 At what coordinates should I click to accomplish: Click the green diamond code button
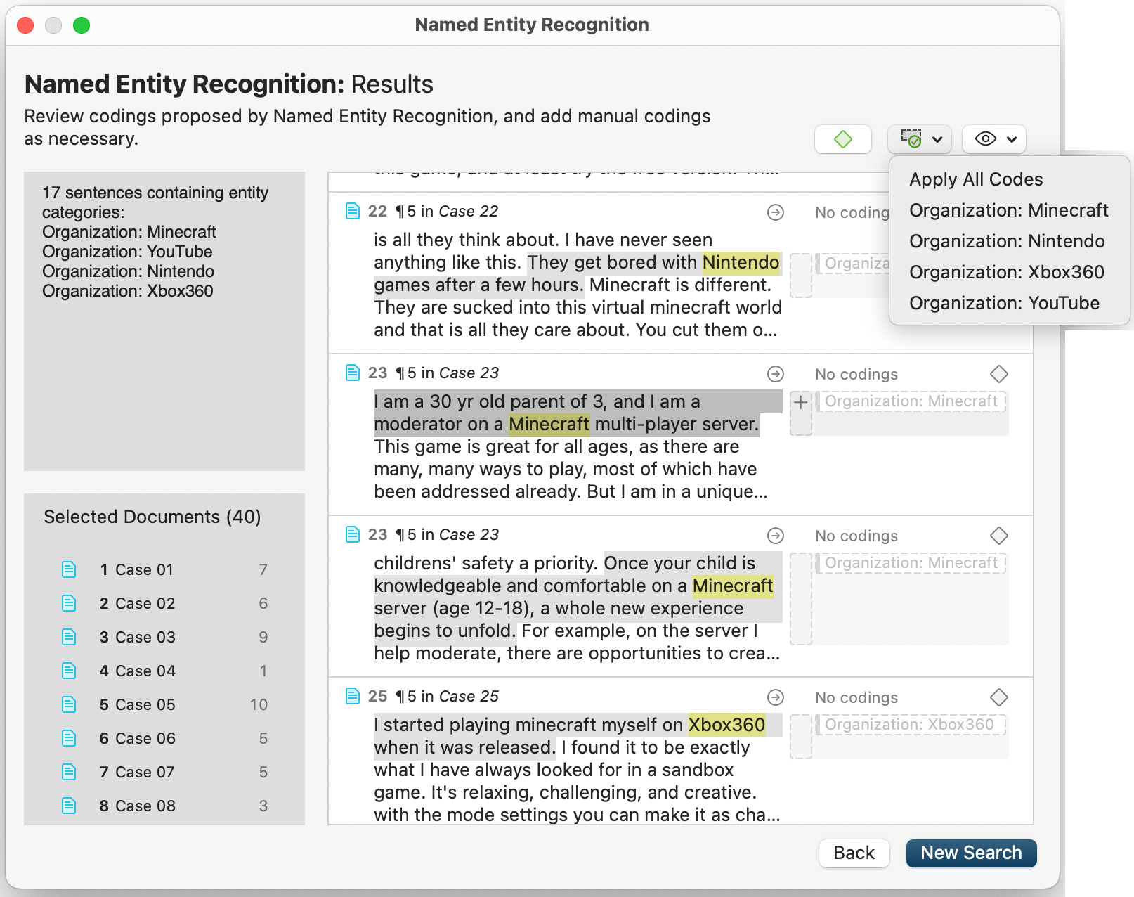(x=842, y=139)
